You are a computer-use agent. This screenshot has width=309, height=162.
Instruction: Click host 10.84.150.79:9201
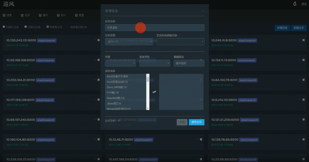point(224,80)
